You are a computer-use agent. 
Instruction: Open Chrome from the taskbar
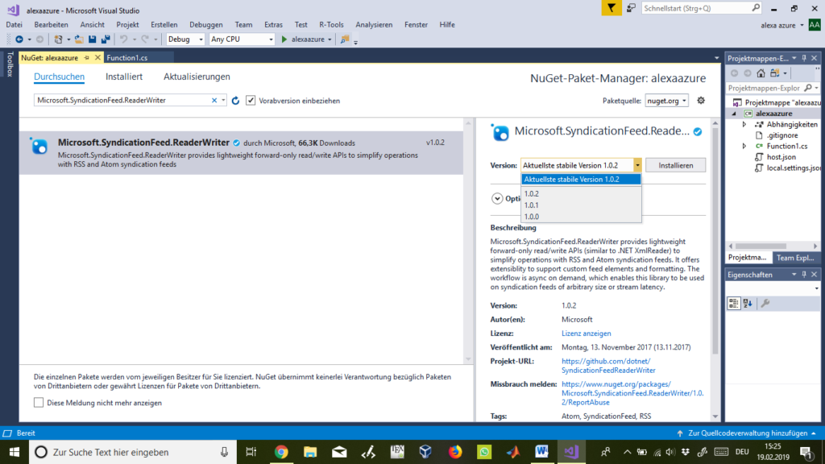point(281,452)
